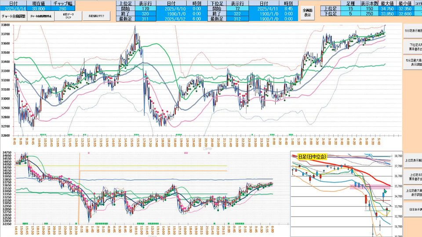The height and width of the screenshot is (237, 422).
Task: Click the チャート自動調整 button
Action: (x=14, y=16)
